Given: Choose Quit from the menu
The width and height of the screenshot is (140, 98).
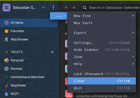Looking at the screenshot, I should (102, 88).
